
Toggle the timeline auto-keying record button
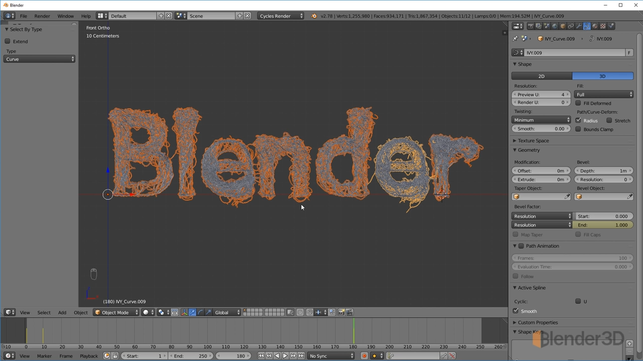click(364, 356)
